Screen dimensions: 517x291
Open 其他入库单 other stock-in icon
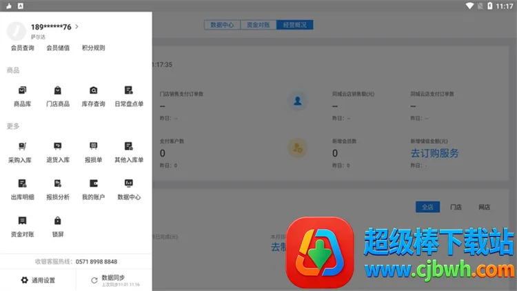tap(129, 145)
